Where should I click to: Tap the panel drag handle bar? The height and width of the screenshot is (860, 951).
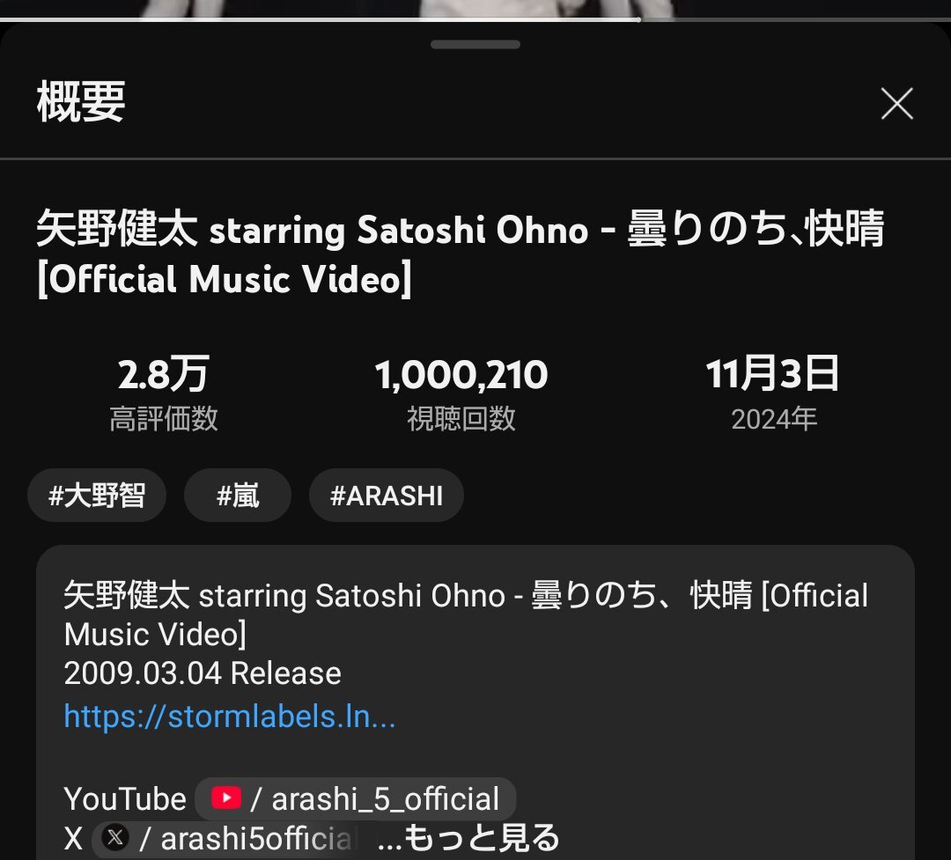coord(475,44)
